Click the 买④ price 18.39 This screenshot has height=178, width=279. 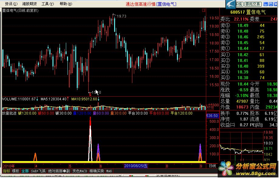(x=243, y=72)
